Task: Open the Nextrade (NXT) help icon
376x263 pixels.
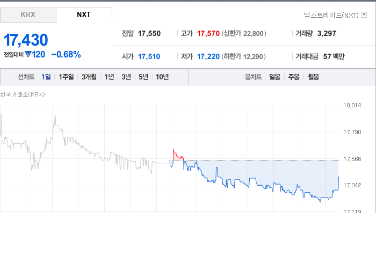Action: click(x=364, y=15)
